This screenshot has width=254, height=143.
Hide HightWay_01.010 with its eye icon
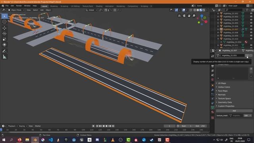point(251,39)
